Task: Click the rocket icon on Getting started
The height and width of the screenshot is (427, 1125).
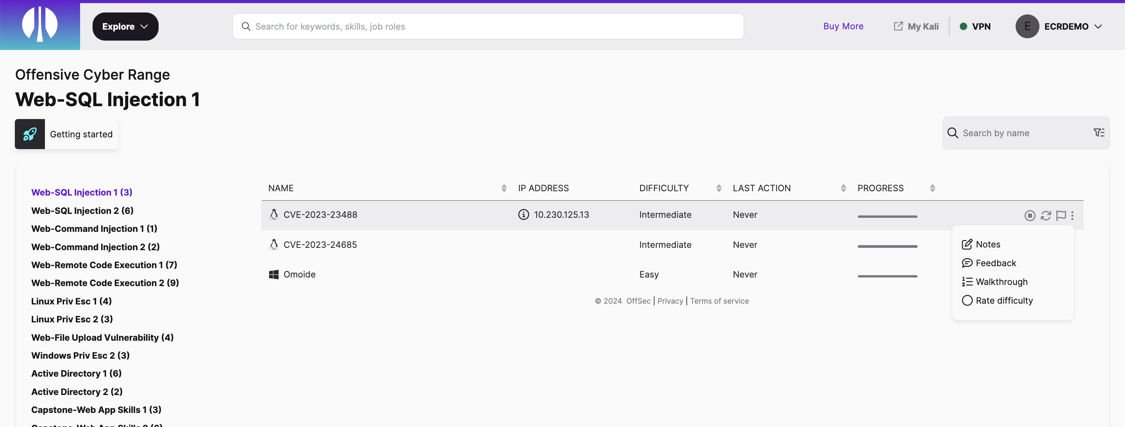Action: tap(29, 134)
